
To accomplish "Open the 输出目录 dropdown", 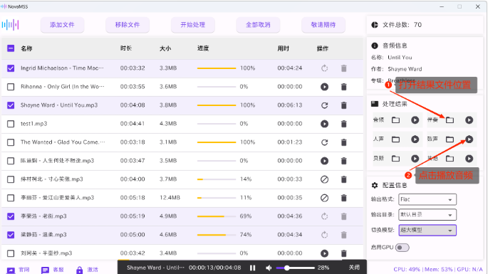I will click(x=427, y=215).
